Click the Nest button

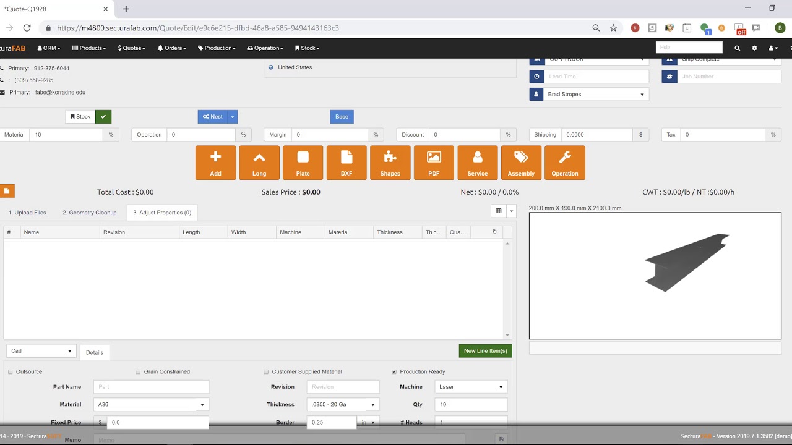[213, 117]
